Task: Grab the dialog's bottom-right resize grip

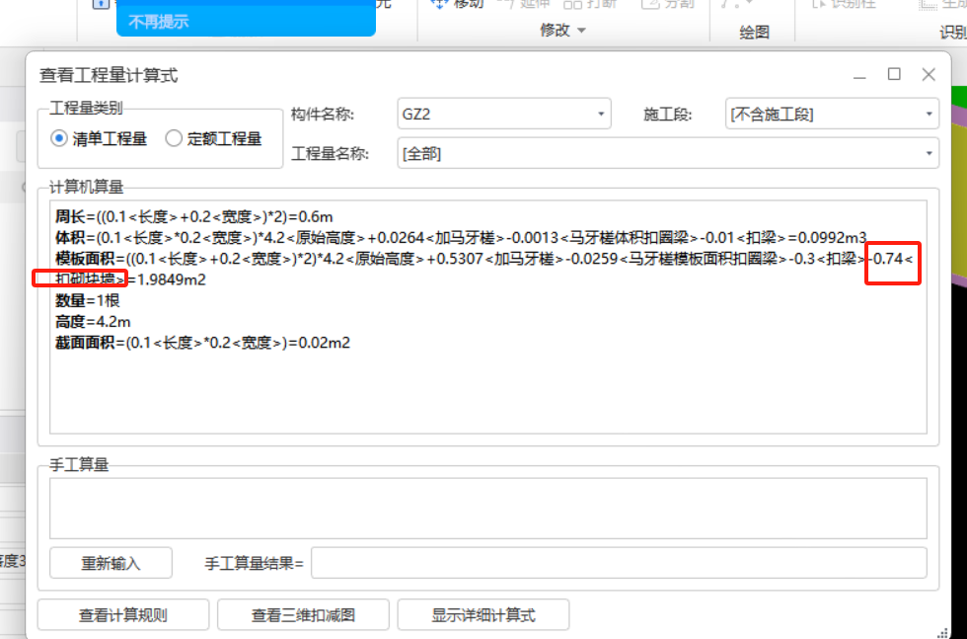Action: click(x=941, y=632)
